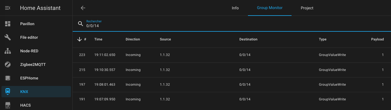Click the KNX bus icon
Screen dimensions: 391x110
pyautogui.click(x=8, y=92)
